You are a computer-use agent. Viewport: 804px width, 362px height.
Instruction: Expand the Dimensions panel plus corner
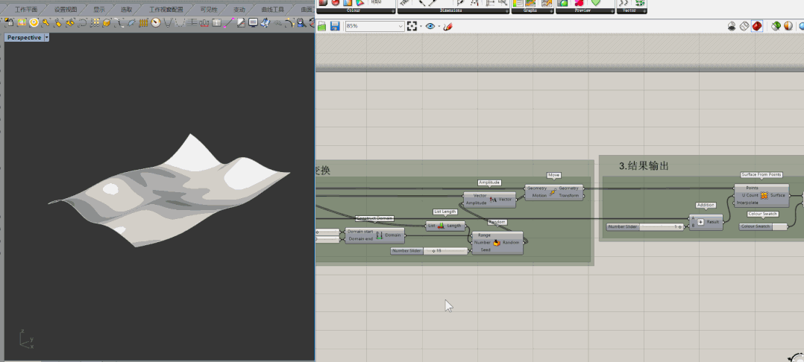pyautogui.click(x=506, y=10)
